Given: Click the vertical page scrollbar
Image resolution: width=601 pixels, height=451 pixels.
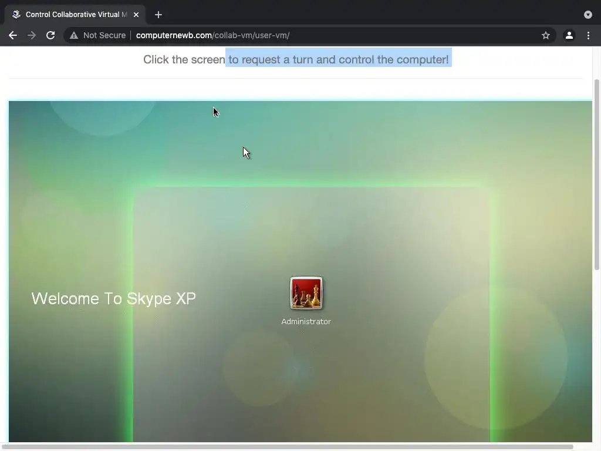Looking at the screenshot, I should pos(596,174).
